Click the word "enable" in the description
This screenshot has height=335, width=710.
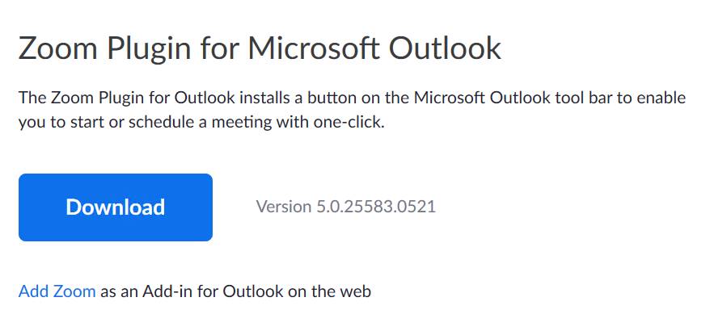[x=659, y=98]
